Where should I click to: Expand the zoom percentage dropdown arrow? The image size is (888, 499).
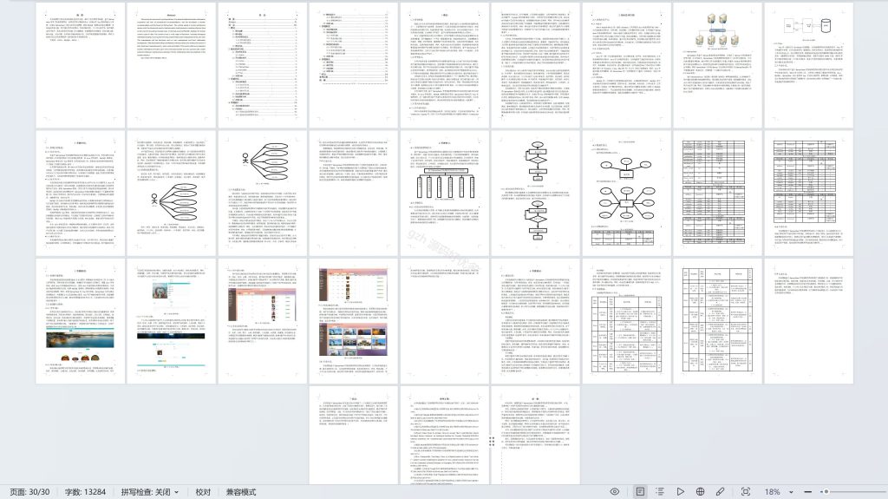tap(791, 492)
